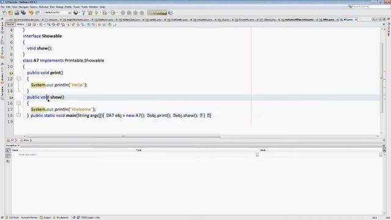The height and width of the screenshot is (220, 391).
Task: Open the Profile Project dropdown arrow
Action: coord(117,12)
